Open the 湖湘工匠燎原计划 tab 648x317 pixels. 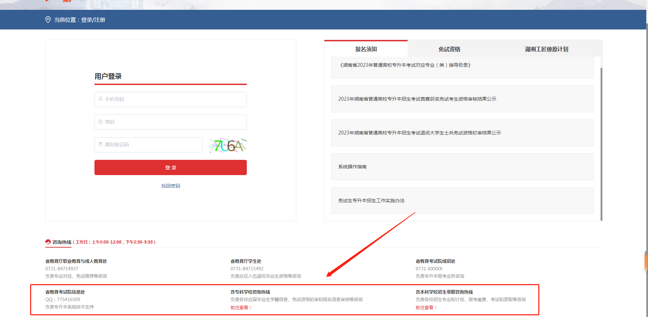pos(546,49)
